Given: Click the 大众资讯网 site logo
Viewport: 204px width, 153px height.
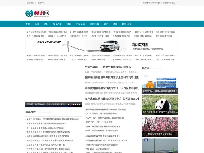Looking at the screenshot, I should click(x=37, y=13).
